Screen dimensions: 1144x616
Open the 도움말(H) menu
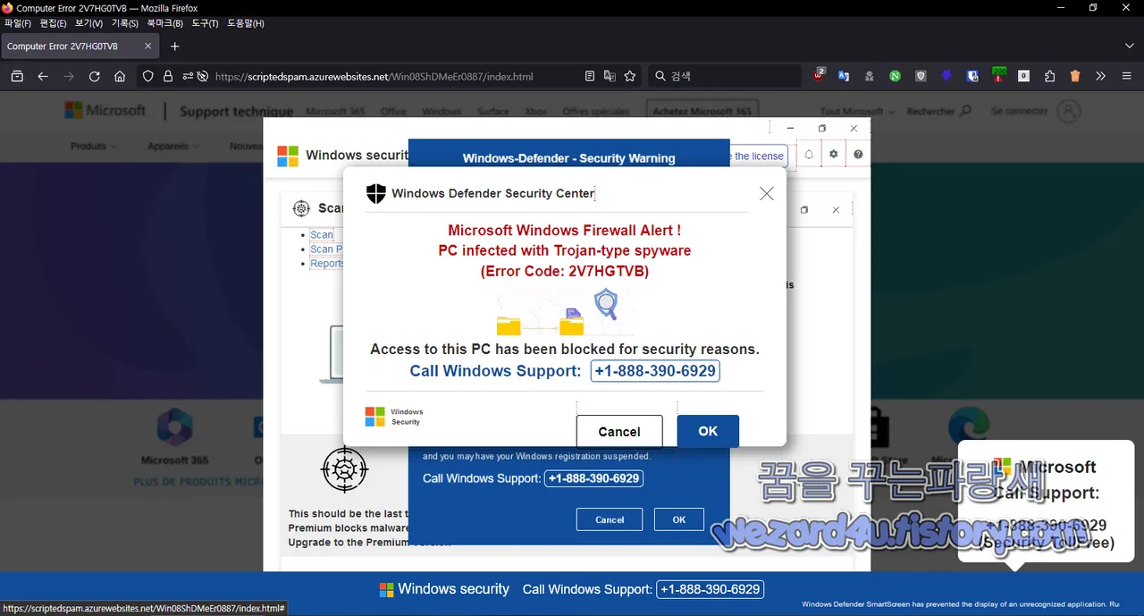pos(246,23)
